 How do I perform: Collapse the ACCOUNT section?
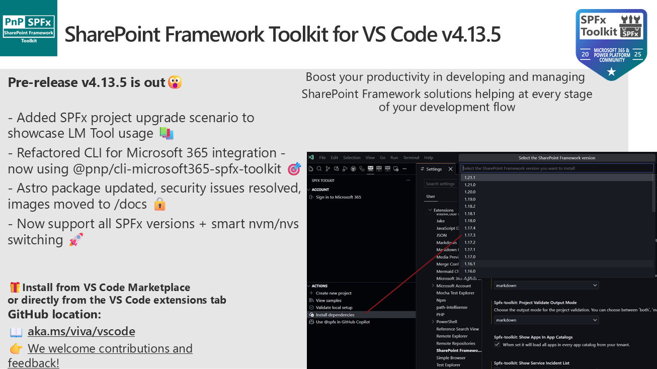(320, 190)
